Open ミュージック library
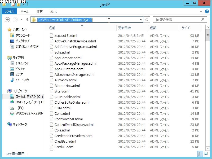The width and height of the screenshot is (212, 159). (x=22, y=80)
